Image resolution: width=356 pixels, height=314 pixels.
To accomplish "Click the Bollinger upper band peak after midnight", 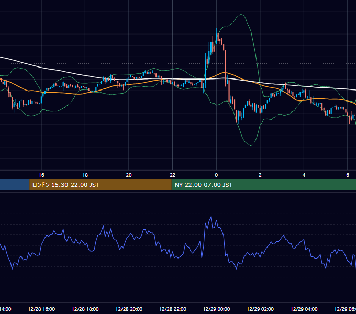I will coord(241,15).
